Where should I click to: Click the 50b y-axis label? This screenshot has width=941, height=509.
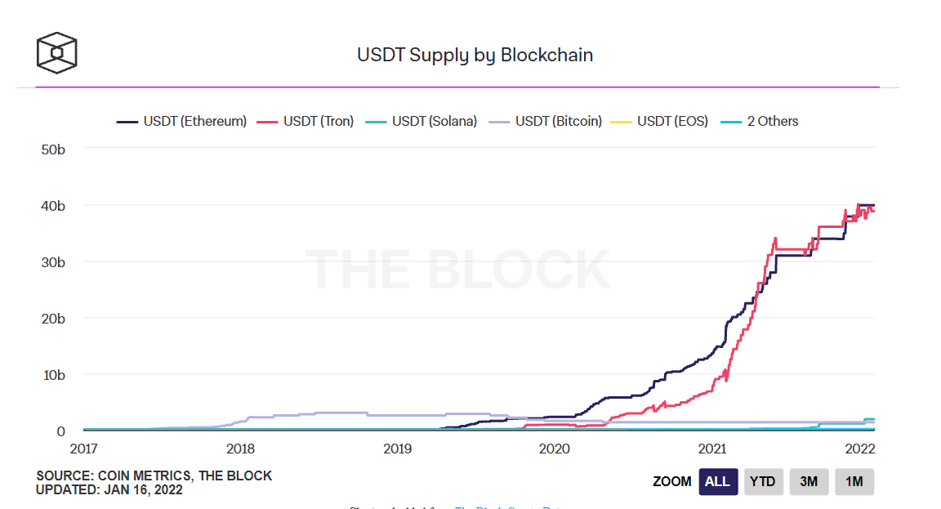51,148
